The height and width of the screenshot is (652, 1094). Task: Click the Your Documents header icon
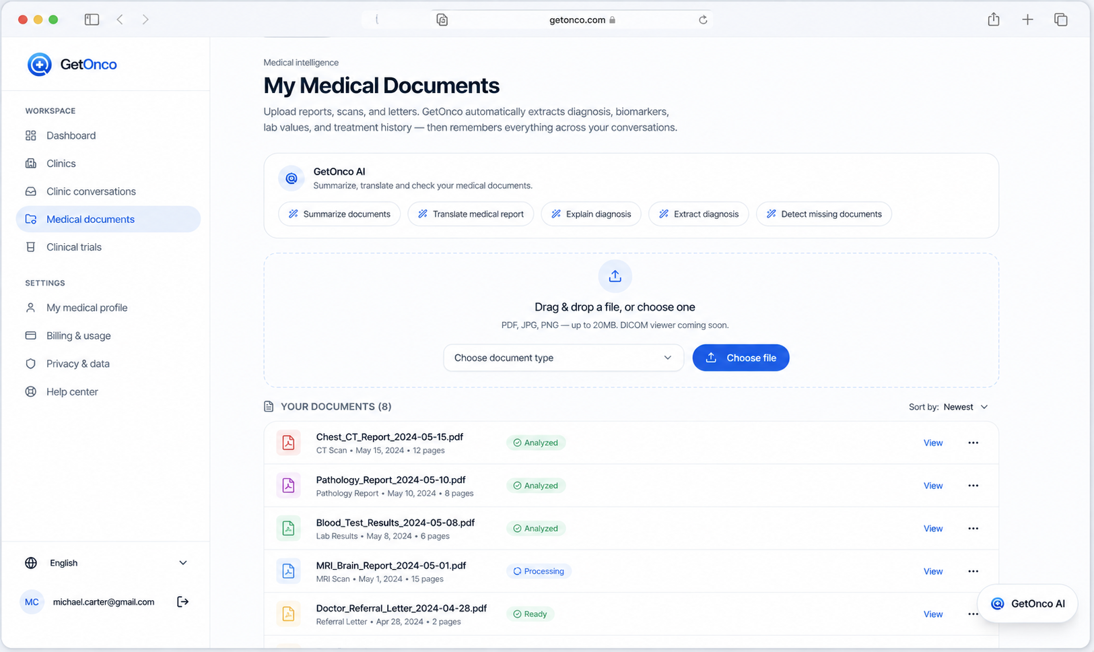[269, 407]
